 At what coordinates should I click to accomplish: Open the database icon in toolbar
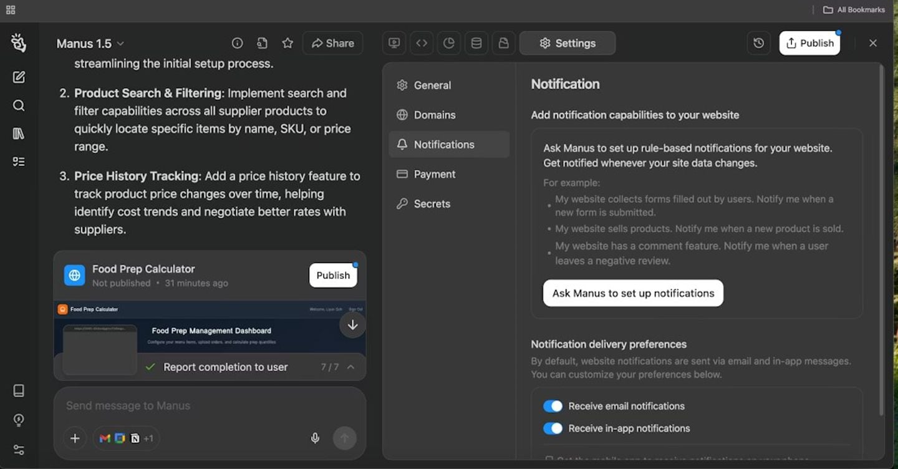[476, 43]
